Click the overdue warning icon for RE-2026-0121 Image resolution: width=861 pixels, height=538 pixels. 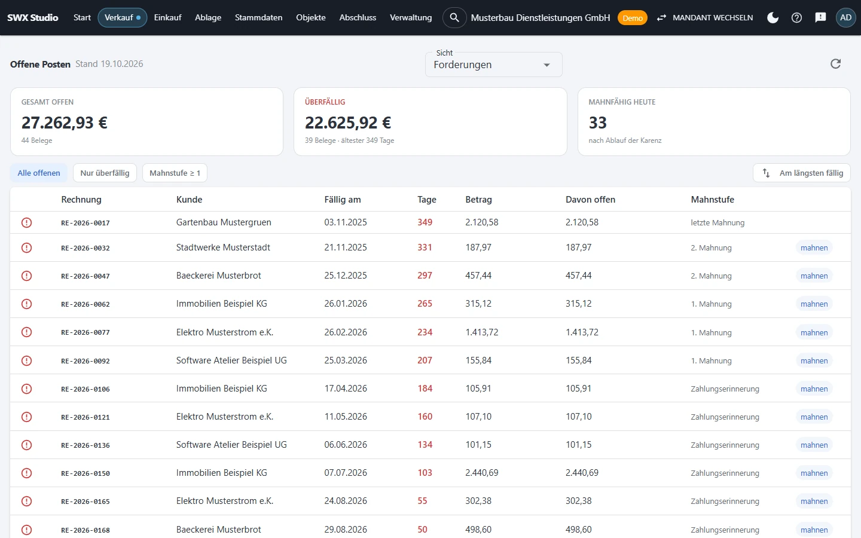pos(27,417)
